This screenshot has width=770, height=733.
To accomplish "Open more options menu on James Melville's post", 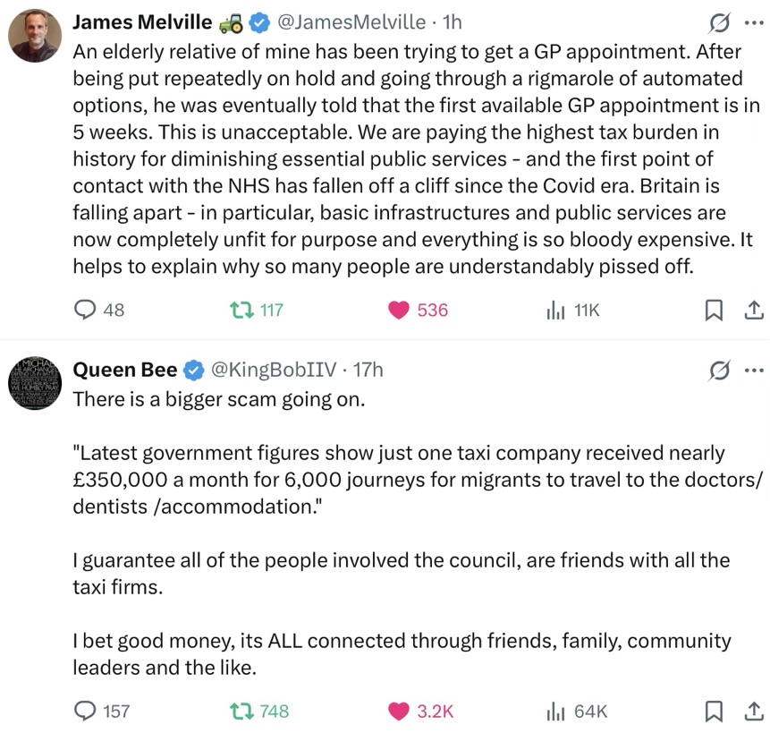I will point(754,22).
